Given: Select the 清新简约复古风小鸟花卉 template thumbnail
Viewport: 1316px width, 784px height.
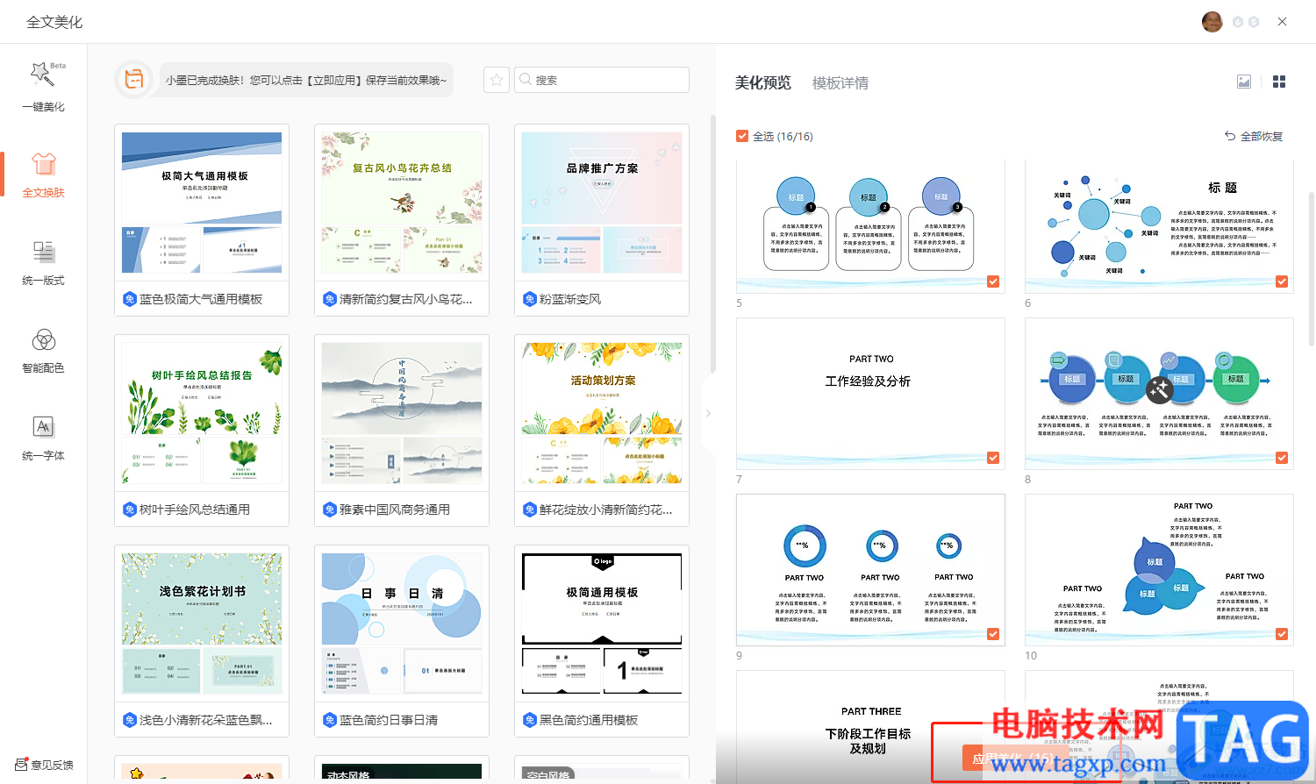Looking at the screenshot, I should pyautogui.click(x=402, y=203).
